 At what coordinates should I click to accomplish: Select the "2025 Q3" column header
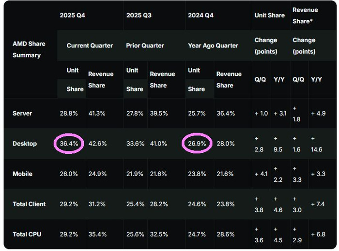tap(139, 15)
